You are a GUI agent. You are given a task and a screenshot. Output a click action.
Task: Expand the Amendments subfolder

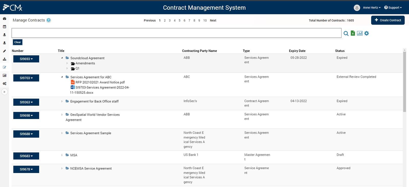67,63
